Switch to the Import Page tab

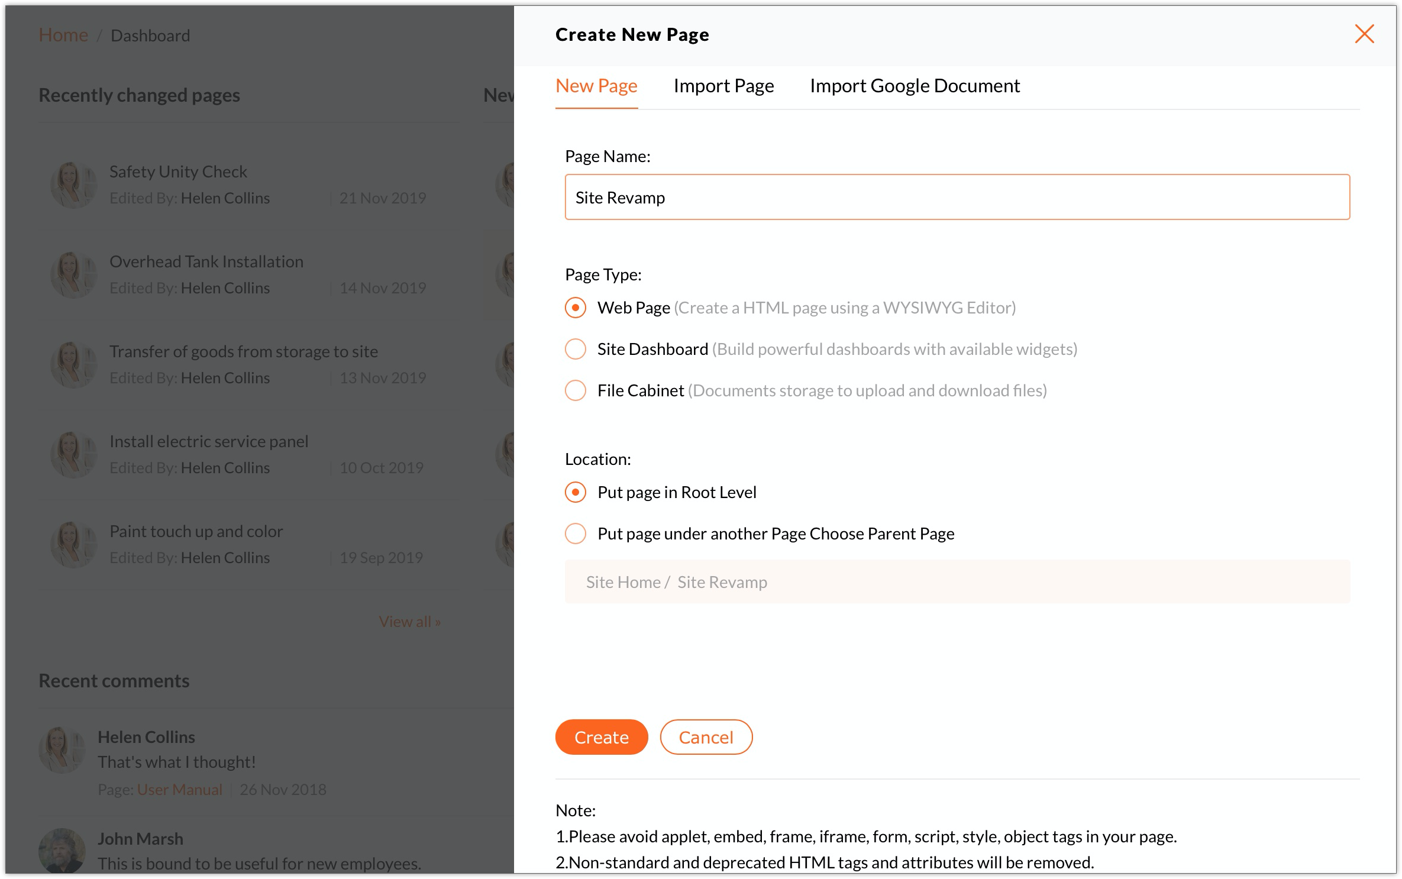(723, 86)
